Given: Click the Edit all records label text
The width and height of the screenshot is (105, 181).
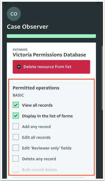Looking at the screenshot, I should (36, 137).
